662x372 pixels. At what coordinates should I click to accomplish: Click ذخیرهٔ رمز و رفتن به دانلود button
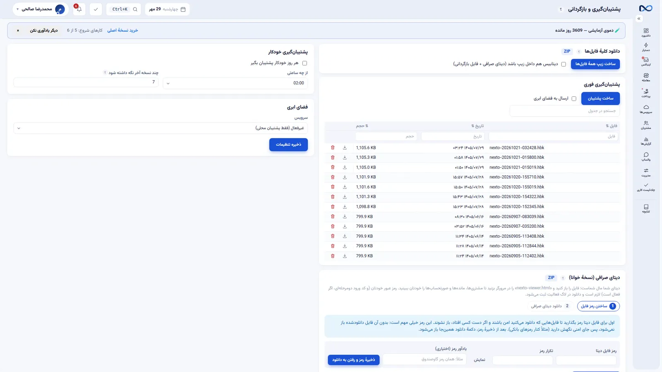(x=354, y=360)
